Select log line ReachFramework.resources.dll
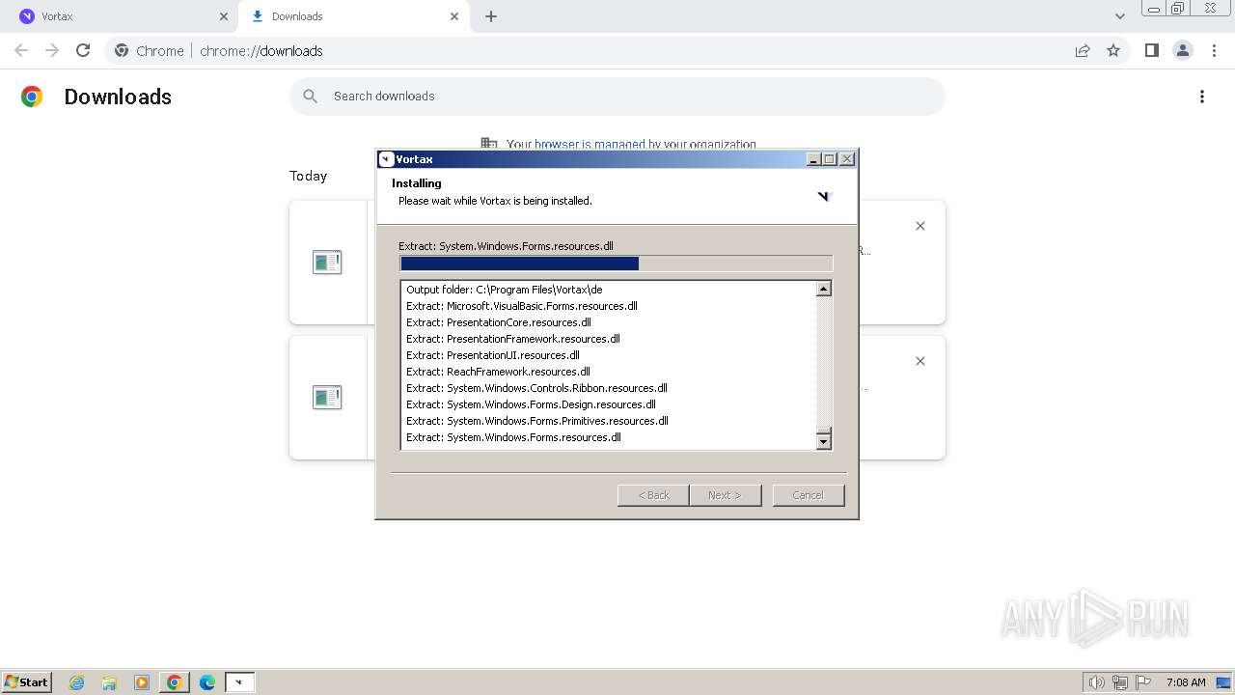Screen dimensions: 1235x695 tap(498, 372)
